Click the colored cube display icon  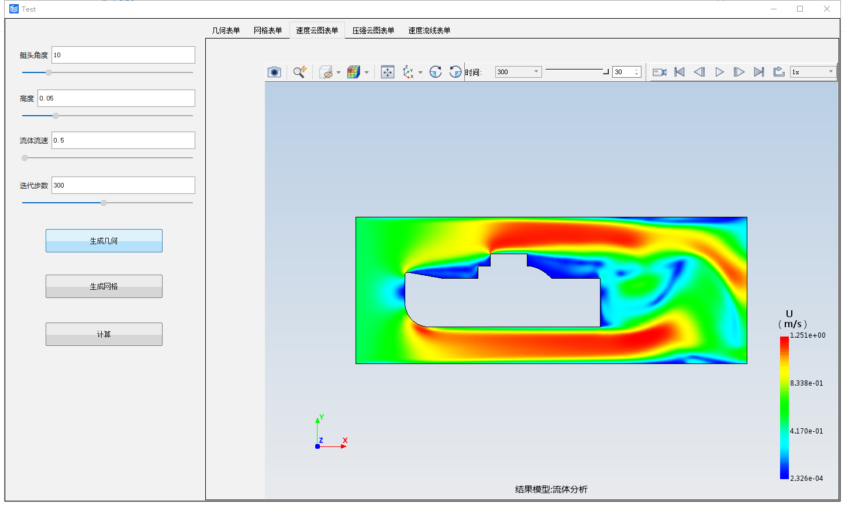click(353, 72)
